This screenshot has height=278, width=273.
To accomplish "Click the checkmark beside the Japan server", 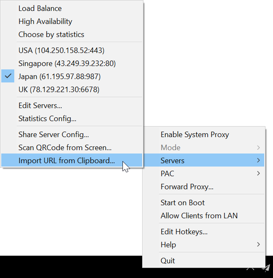I will click(x=8, y=76).
